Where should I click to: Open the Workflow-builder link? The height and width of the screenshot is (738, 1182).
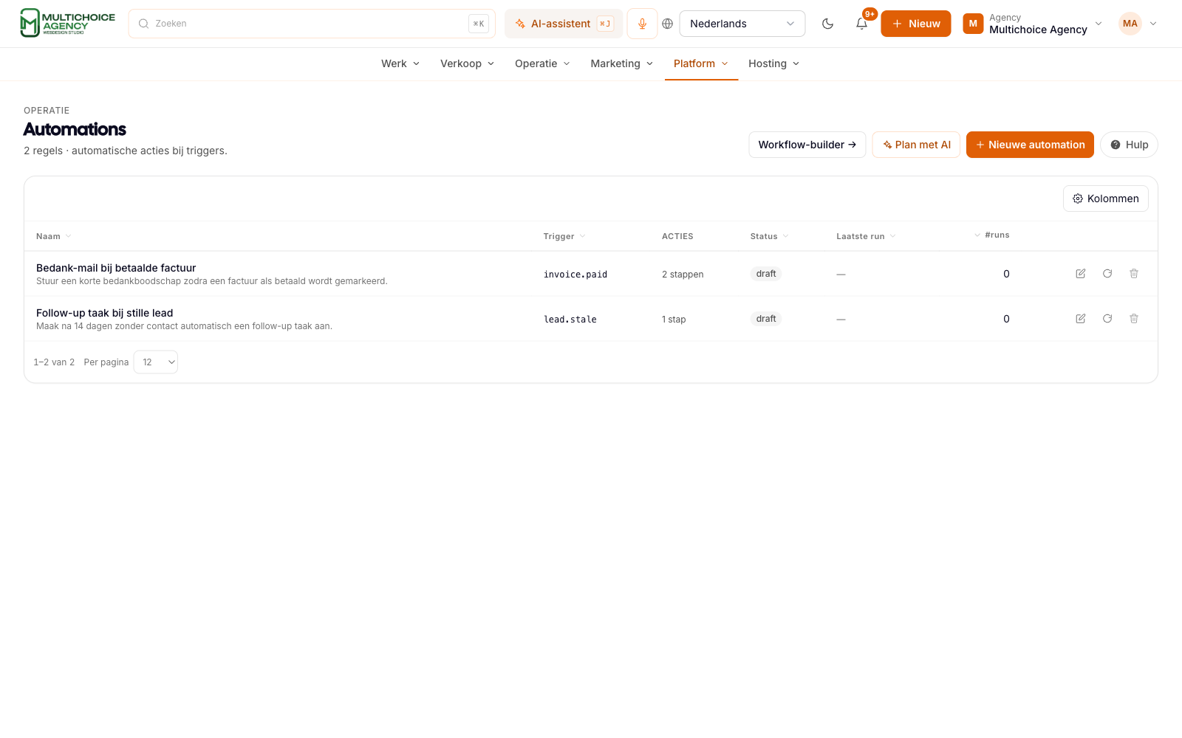coord(807,145)
